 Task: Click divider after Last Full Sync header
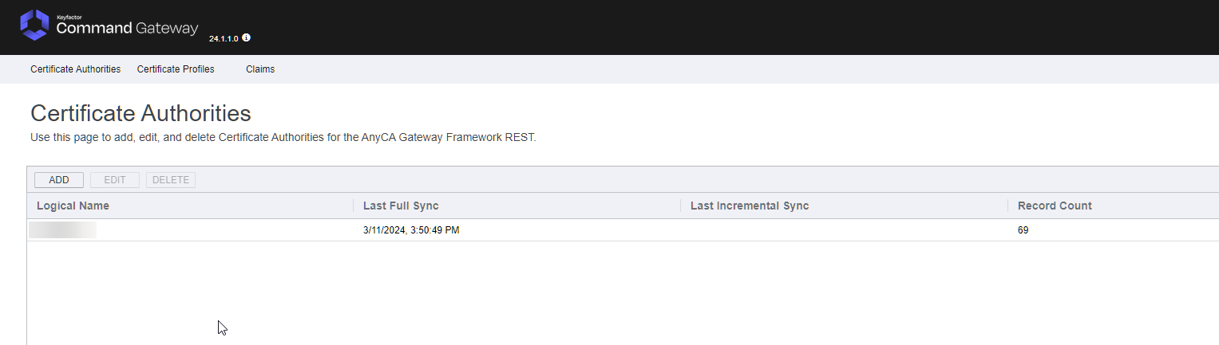coord(680,206)
